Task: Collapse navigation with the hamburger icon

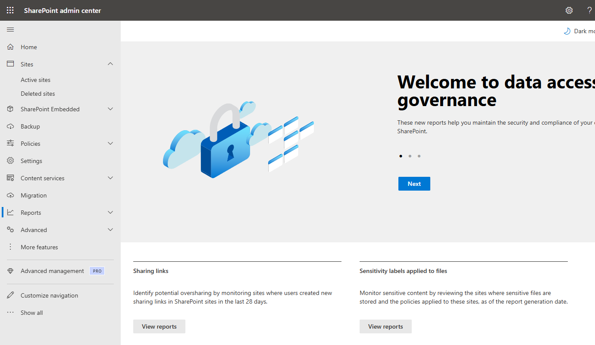Action: [x=10, y=29]
